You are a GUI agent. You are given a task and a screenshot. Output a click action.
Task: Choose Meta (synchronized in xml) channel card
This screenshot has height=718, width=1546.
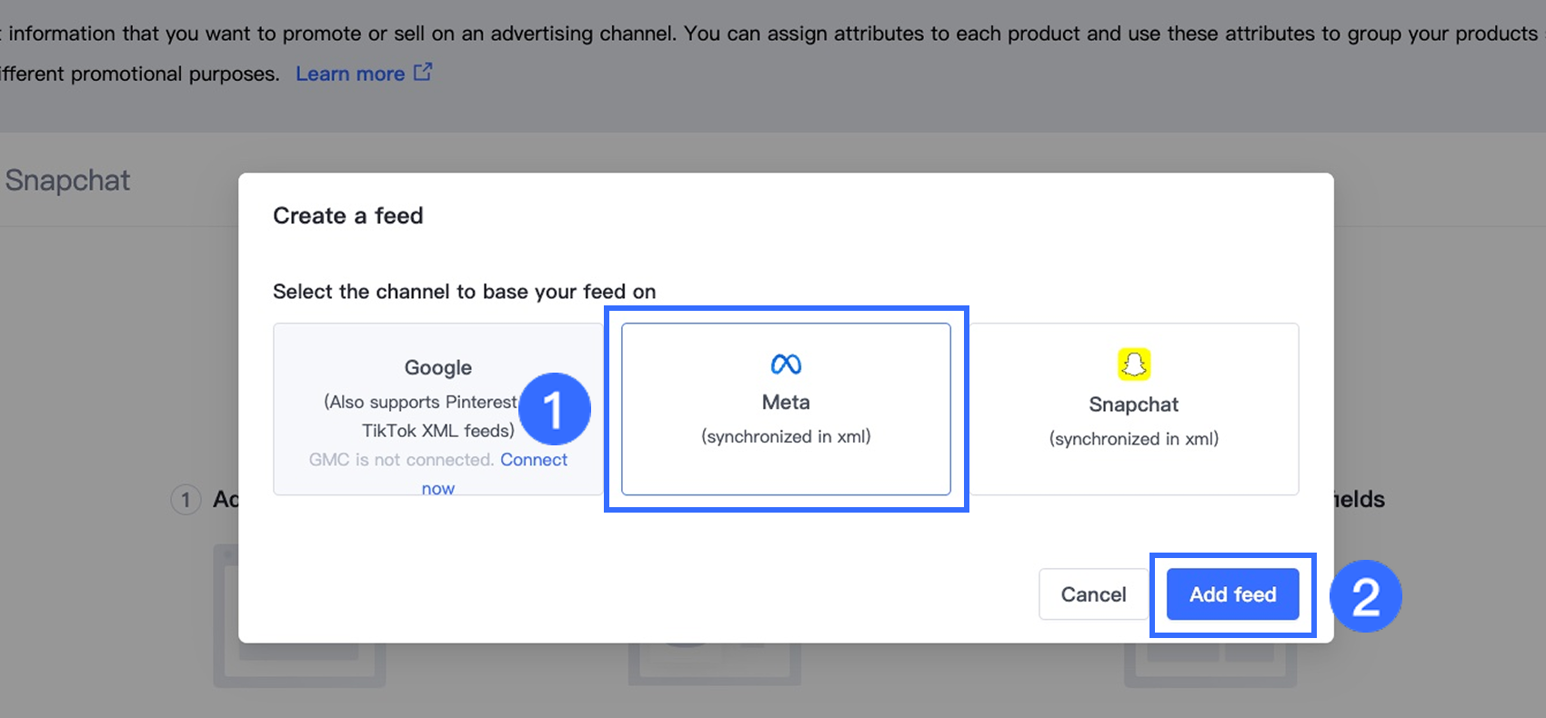point(786,409)
